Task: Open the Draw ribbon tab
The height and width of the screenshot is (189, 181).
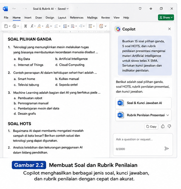Action: [39, 18]
